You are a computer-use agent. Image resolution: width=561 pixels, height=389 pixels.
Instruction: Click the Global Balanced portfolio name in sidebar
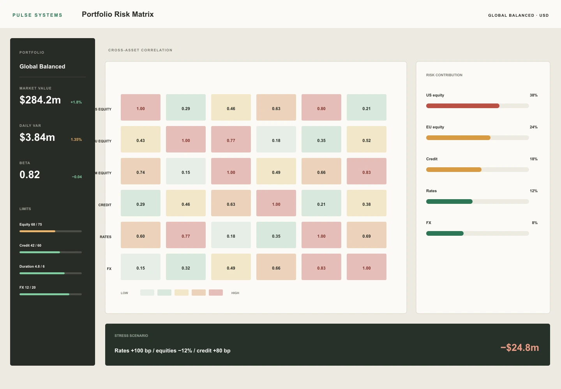(42, 67)
